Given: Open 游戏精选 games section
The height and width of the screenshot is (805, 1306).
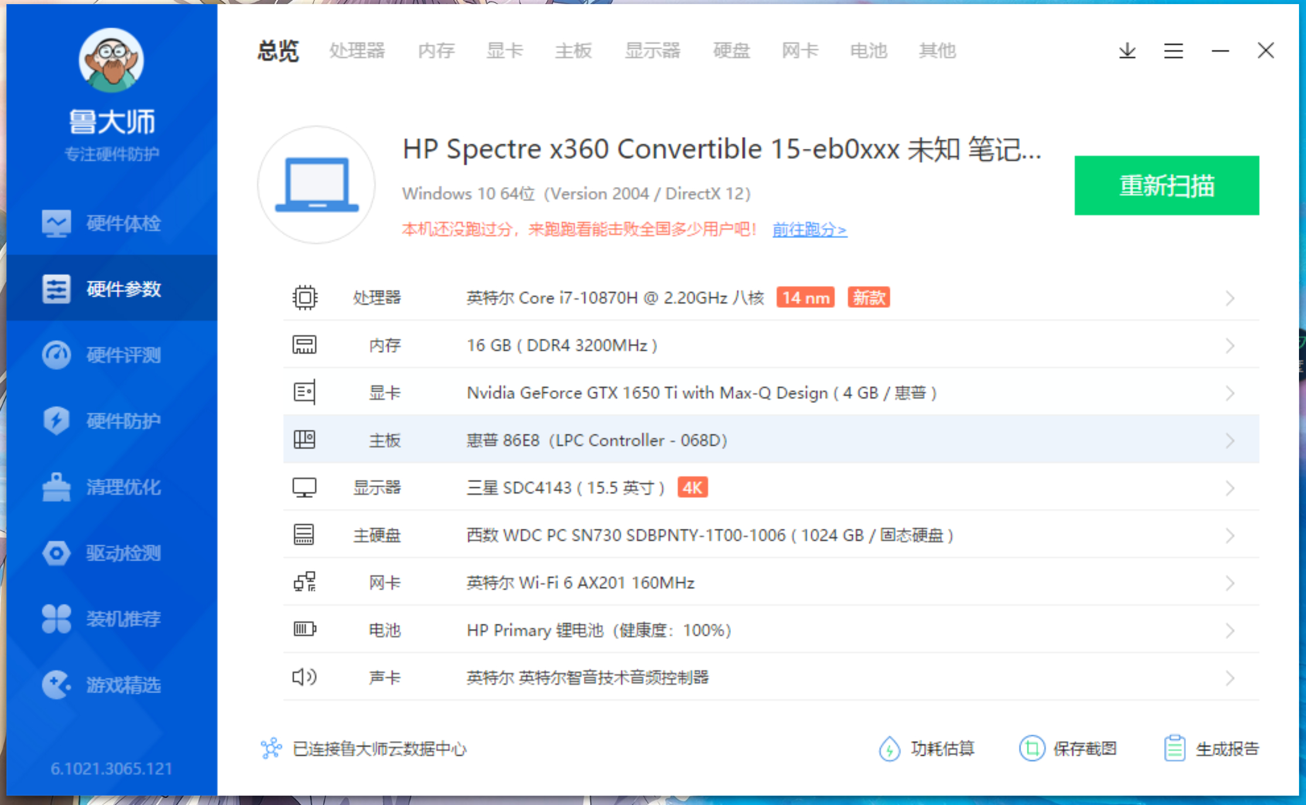Looking at the screenshot, I should [111, 685].
